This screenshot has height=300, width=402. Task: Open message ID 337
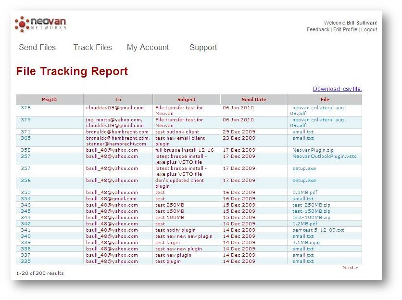click(x=25, y=255)
